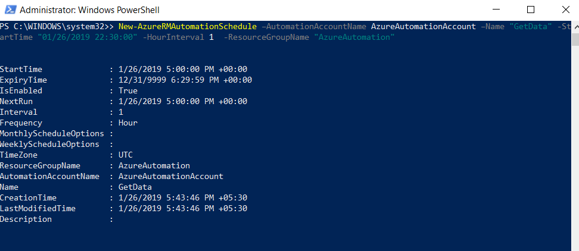This screenshot has width=579, height=251.
Task: Click the scrollbar track below the thumb
Action: (575, 148)
